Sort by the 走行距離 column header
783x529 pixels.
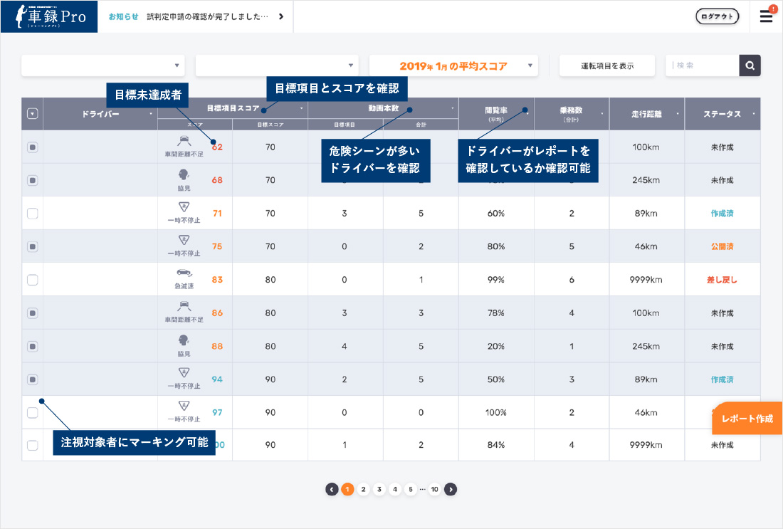pyautogui.click(x=646, y=114)
